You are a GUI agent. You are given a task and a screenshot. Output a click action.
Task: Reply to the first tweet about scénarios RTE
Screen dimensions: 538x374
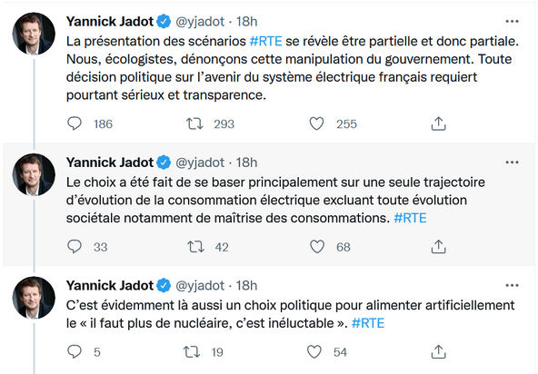75,123
